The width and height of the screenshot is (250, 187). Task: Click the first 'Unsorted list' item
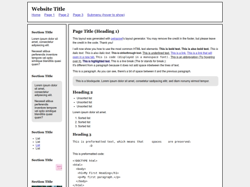point(84,98)
